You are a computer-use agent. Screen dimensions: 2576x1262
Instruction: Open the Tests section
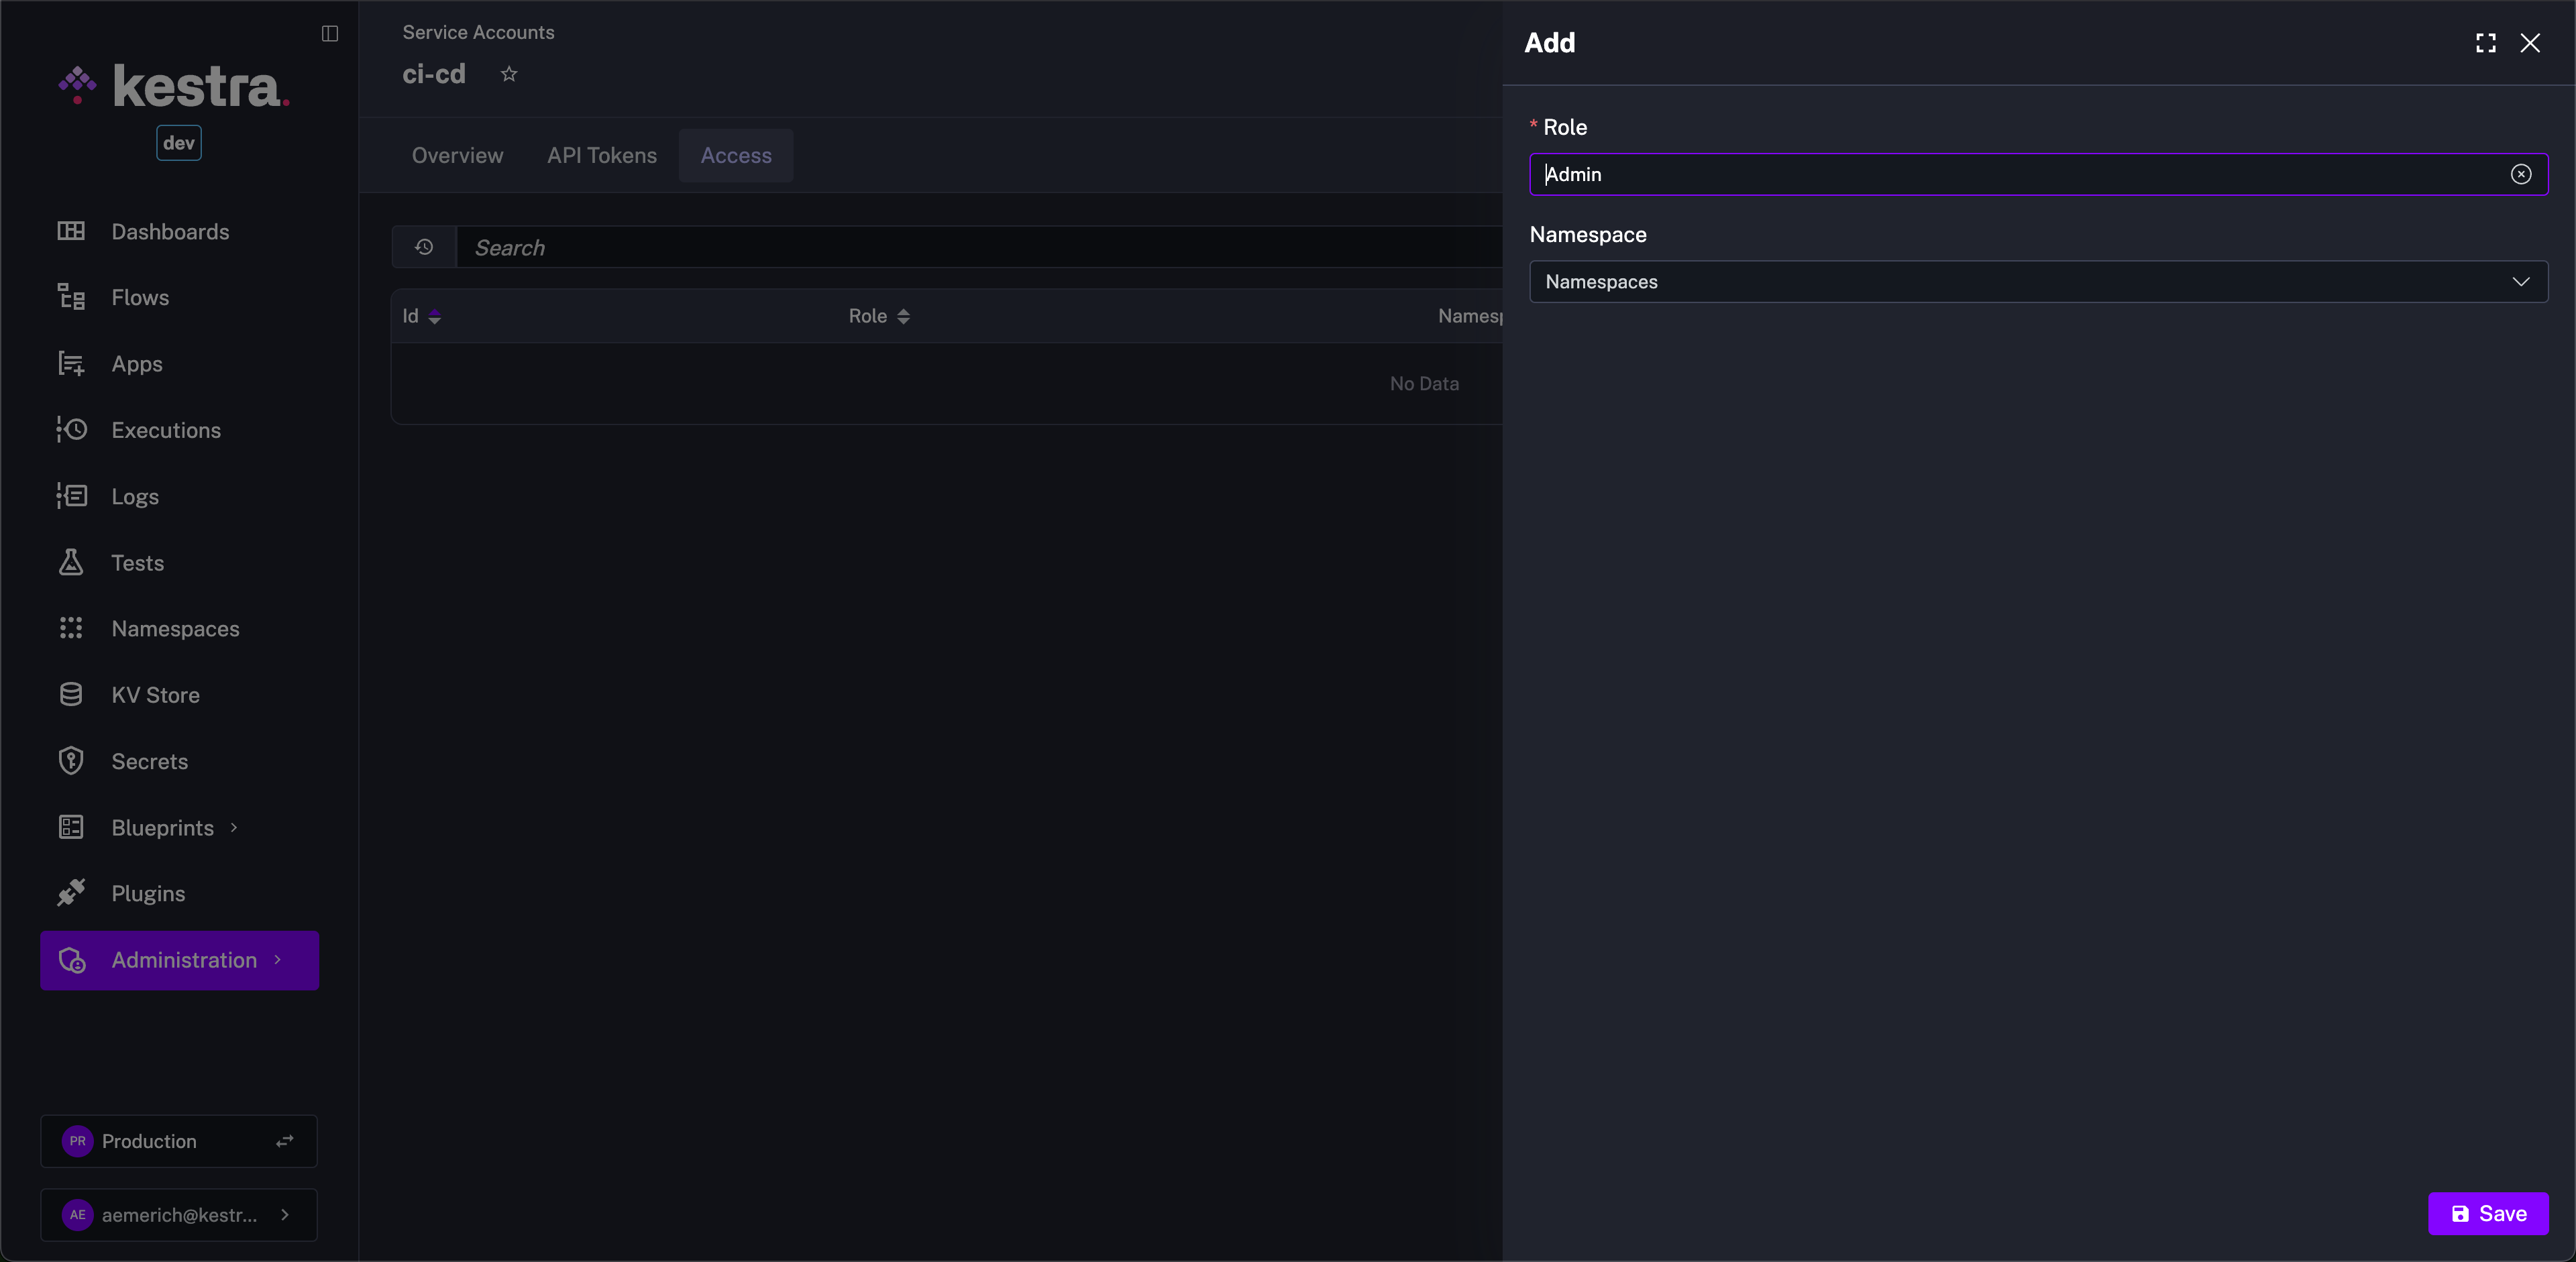137,563
